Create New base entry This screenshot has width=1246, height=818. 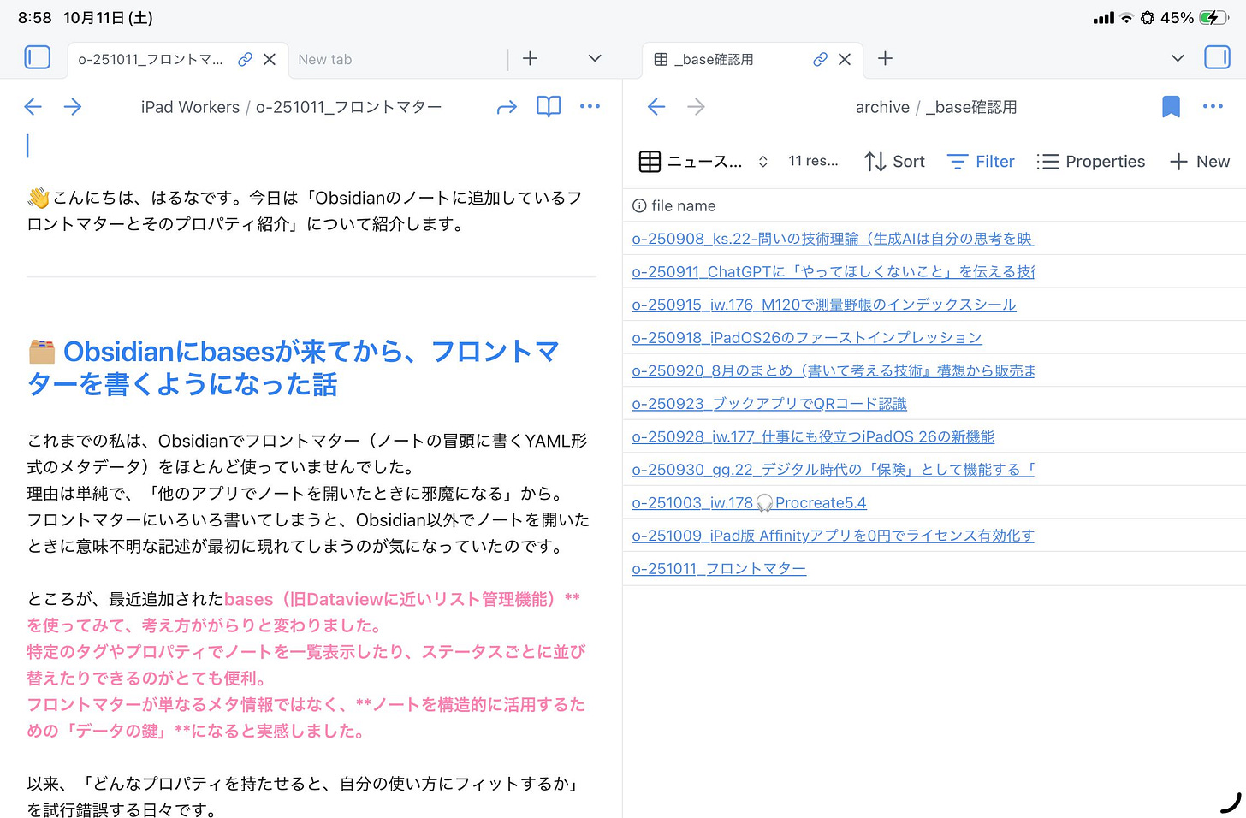click(x=1200, y=161)
